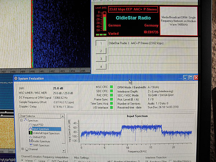The width and height of the screenshot is (216, 162).
Task: Click DC Frequency value 13066.62 Hz
Action: (x=60, y=98)
